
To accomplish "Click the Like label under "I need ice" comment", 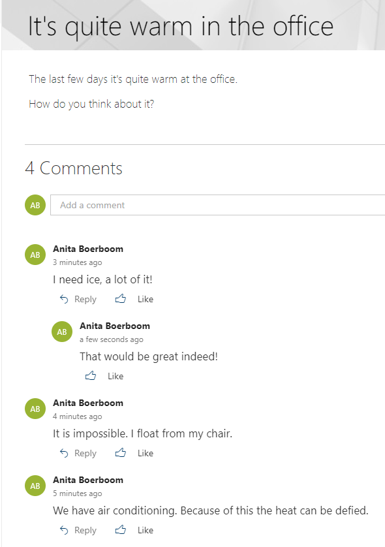I will pos(146,300).
